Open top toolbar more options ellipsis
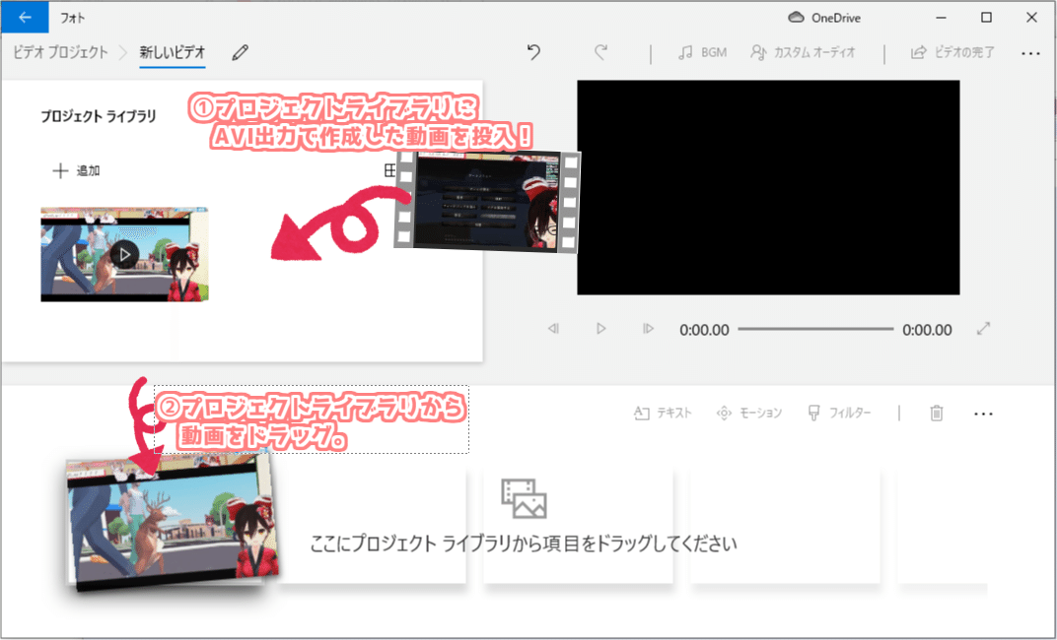The width and height of the screenshot is (1057, 640). 1030,53
